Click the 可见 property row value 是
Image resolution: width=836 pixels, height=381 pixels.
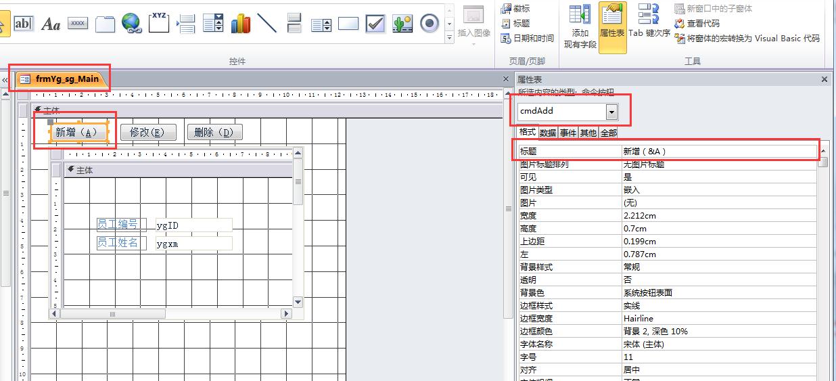pyautogui.click(x=719, y=177)
